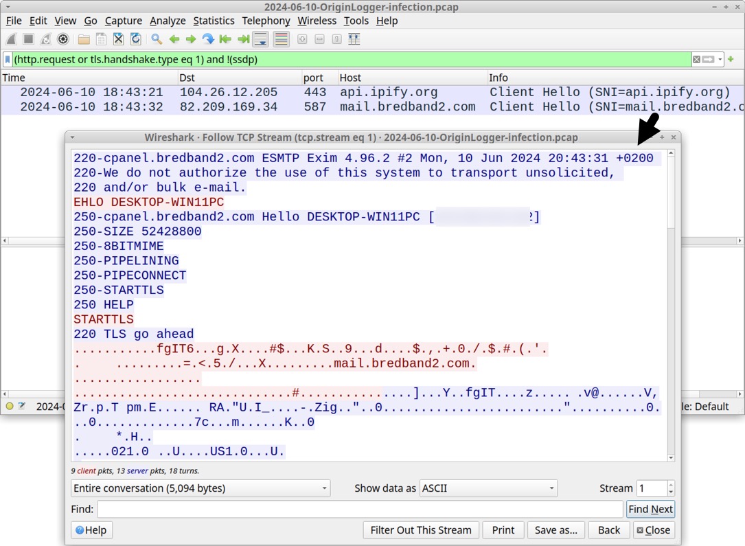Viewport: 745px width, 546px height.
Task: Open the View menu
Action: [65, 21]
